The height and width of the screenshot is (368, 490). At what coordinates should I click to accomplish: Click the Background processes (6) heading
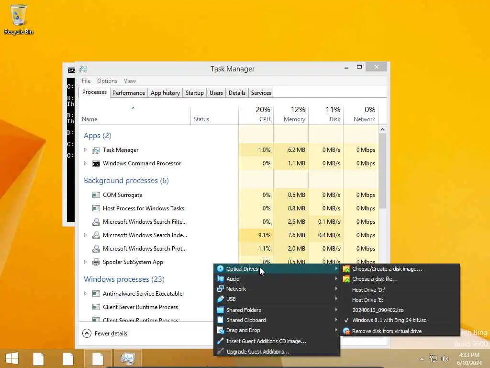click(126, 181)
